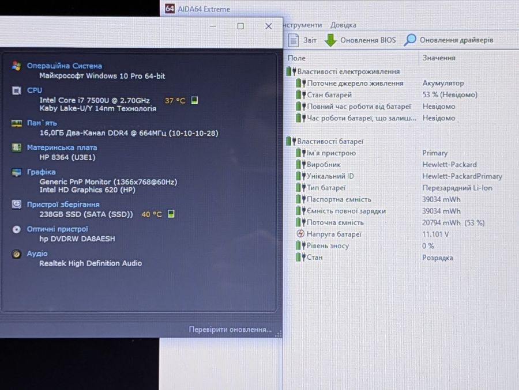
Task: Open the partially hidden Інструменти menu
Action: [x=303, y=25]
